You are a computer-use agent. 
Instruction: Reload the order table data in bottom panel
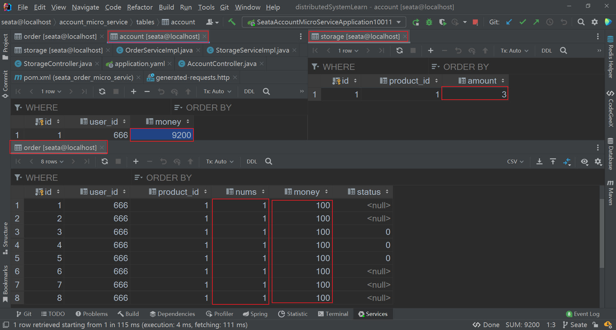105,161
